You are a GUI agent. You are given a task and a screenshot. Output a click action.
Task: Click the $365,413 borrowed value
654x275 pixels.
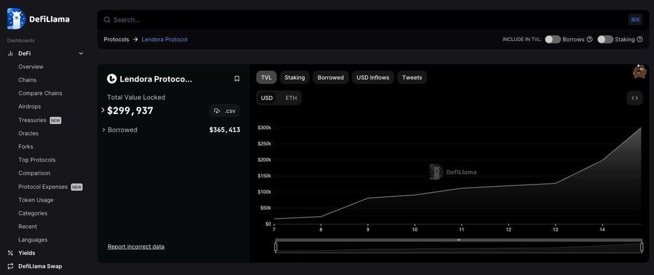pyautogui.click(x=225, y=130)
